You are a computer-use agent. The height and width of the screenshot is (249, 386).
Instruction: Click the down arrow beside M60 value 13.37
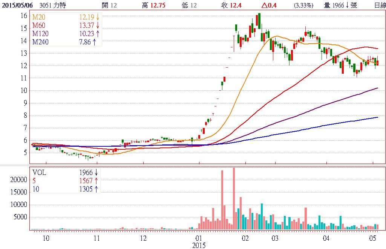click(x=98, y=26)
